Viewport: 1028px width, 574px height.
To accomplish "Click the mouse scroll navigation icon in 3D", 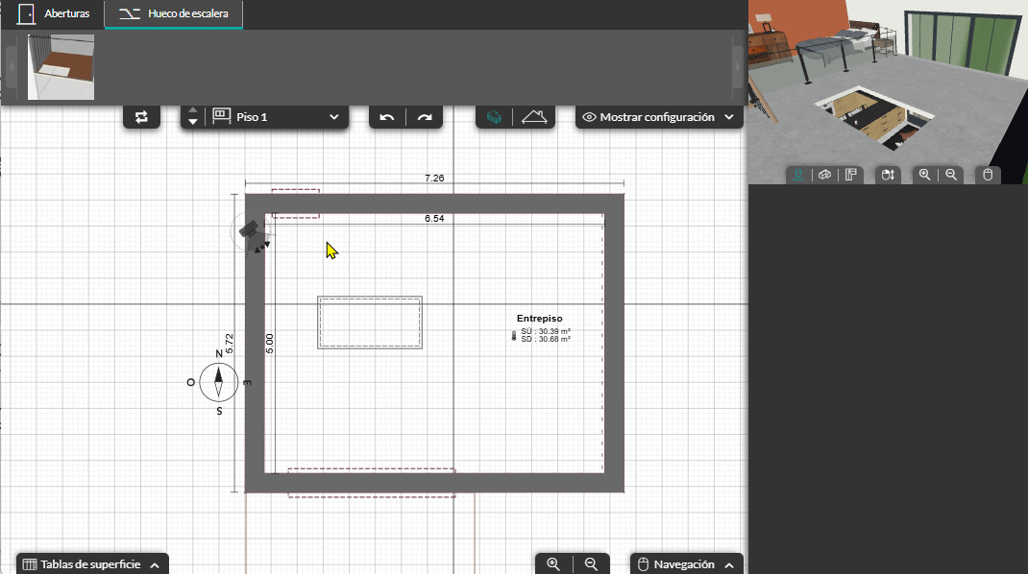I will [x=888, y=175].
